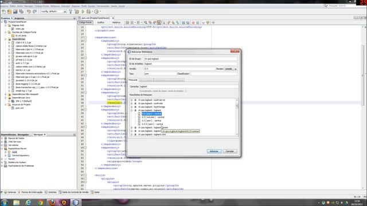The width and height of the screenshot is (367, 206).
Task: Expand the Dependências Java node
Action: (6, 98)
